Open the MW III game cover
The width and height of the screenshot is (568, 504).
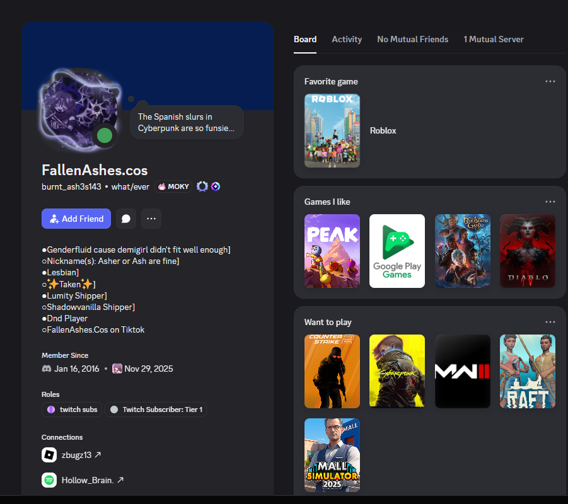[x=463, y=371]
